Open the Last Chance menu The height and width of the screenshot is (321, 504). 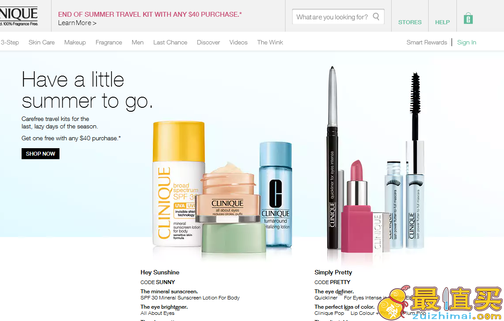(170, 42)
